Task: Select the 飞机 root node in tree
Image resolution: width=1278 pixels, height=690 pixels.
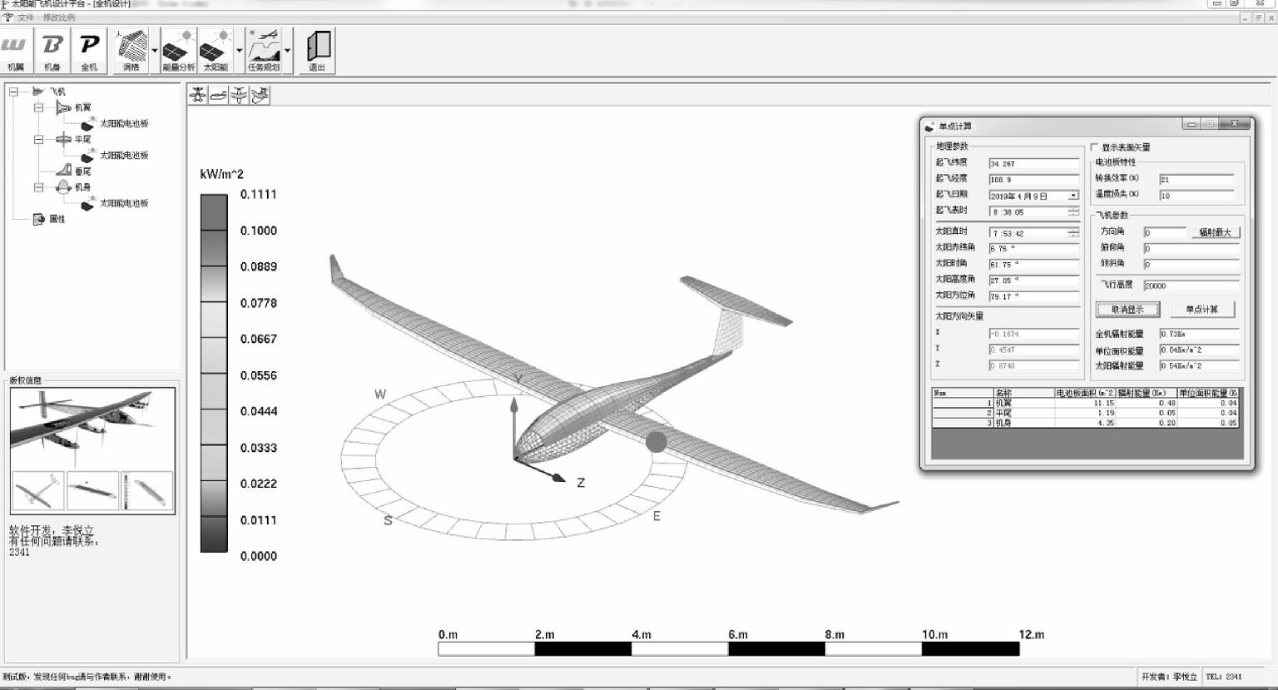Action: pos(57,92)
